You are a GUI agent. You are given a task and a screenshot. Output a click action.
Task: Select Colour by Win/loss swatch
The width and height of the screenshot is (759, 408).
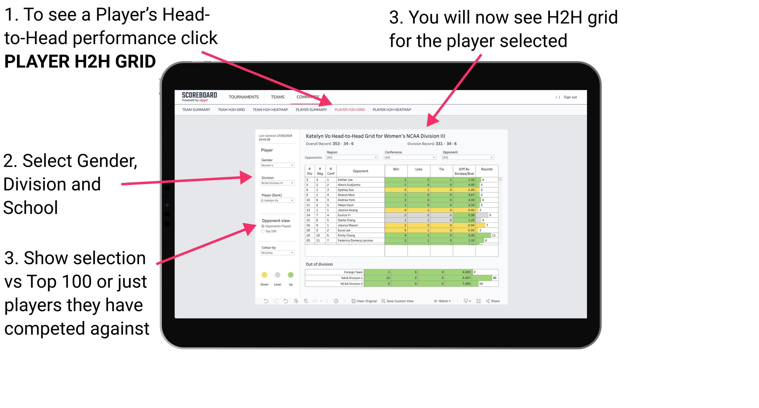(x=277, y=253)
